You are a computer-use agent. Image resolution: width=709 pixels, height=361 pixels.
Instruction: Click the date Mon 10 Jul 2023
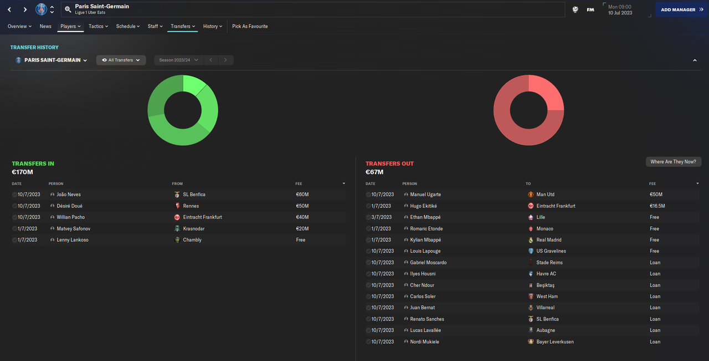tap(620, 9)
